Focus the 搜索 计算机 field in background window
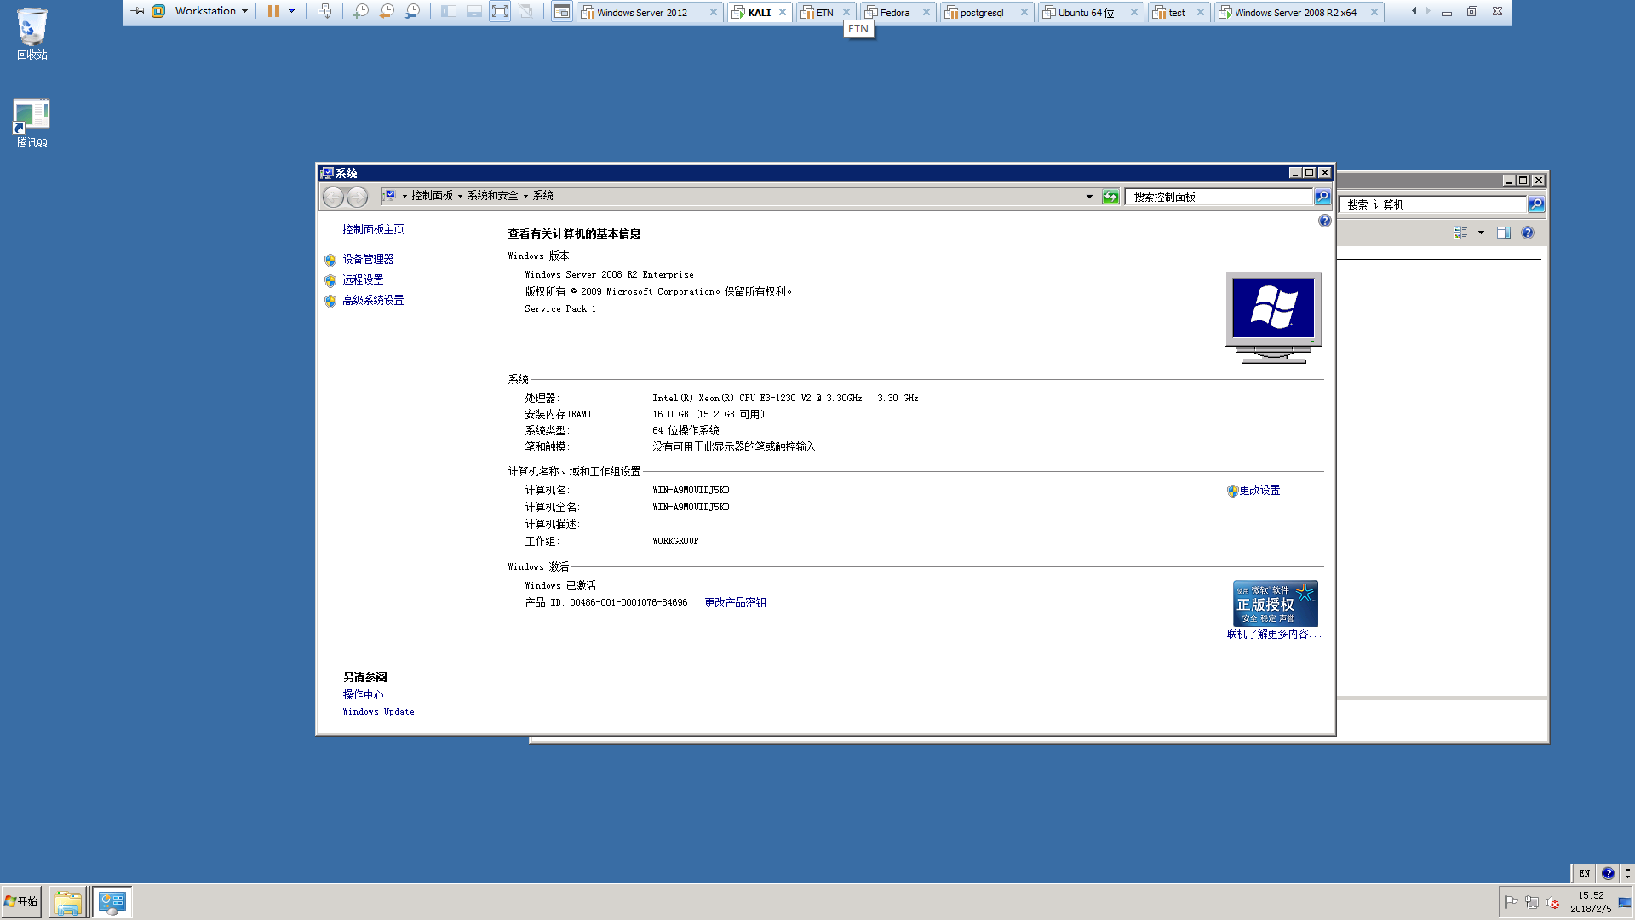 pyautogui.click(x=1432, y=204)
